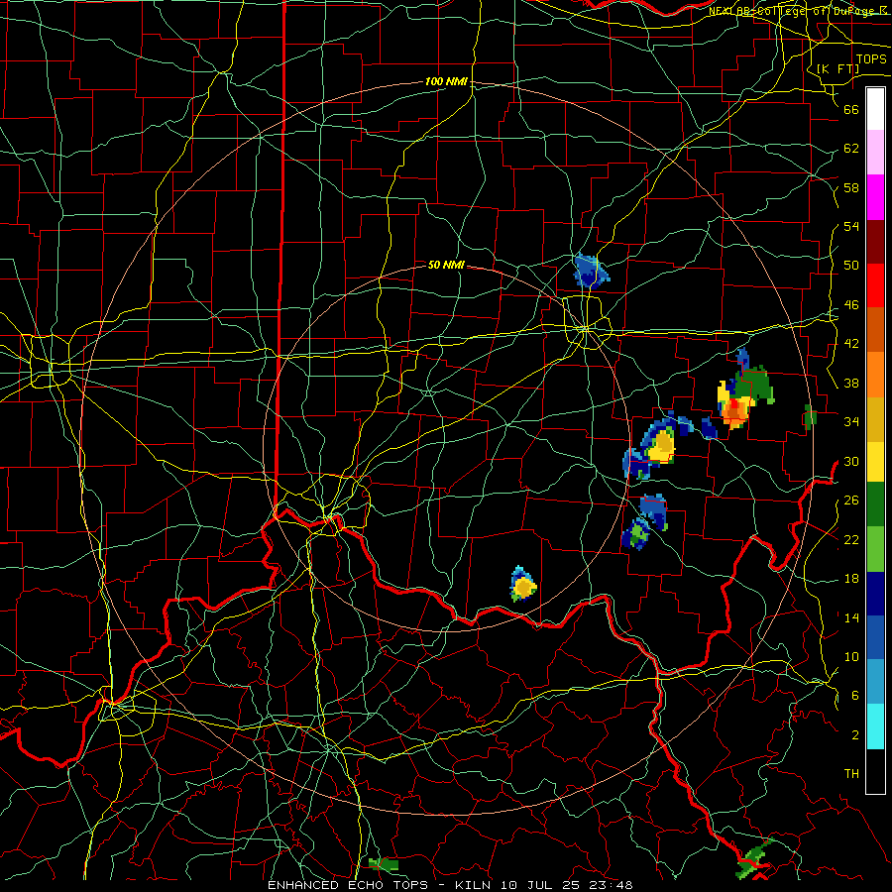The image size is (892, 892).
Task: Click the 18 label on the tops scale
Action: 851,579
